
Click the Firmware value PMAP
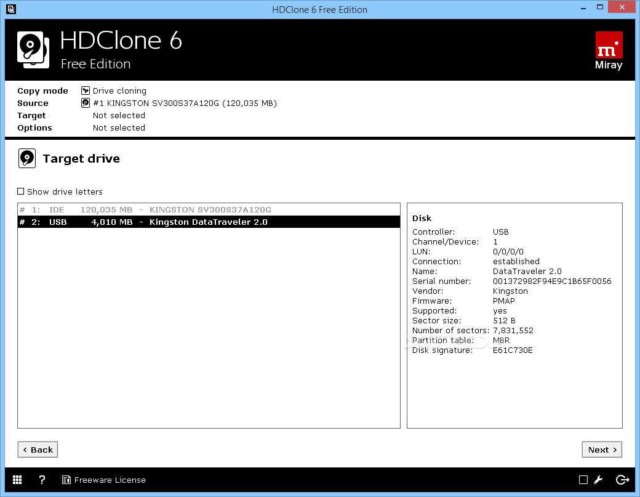point(504,301)
